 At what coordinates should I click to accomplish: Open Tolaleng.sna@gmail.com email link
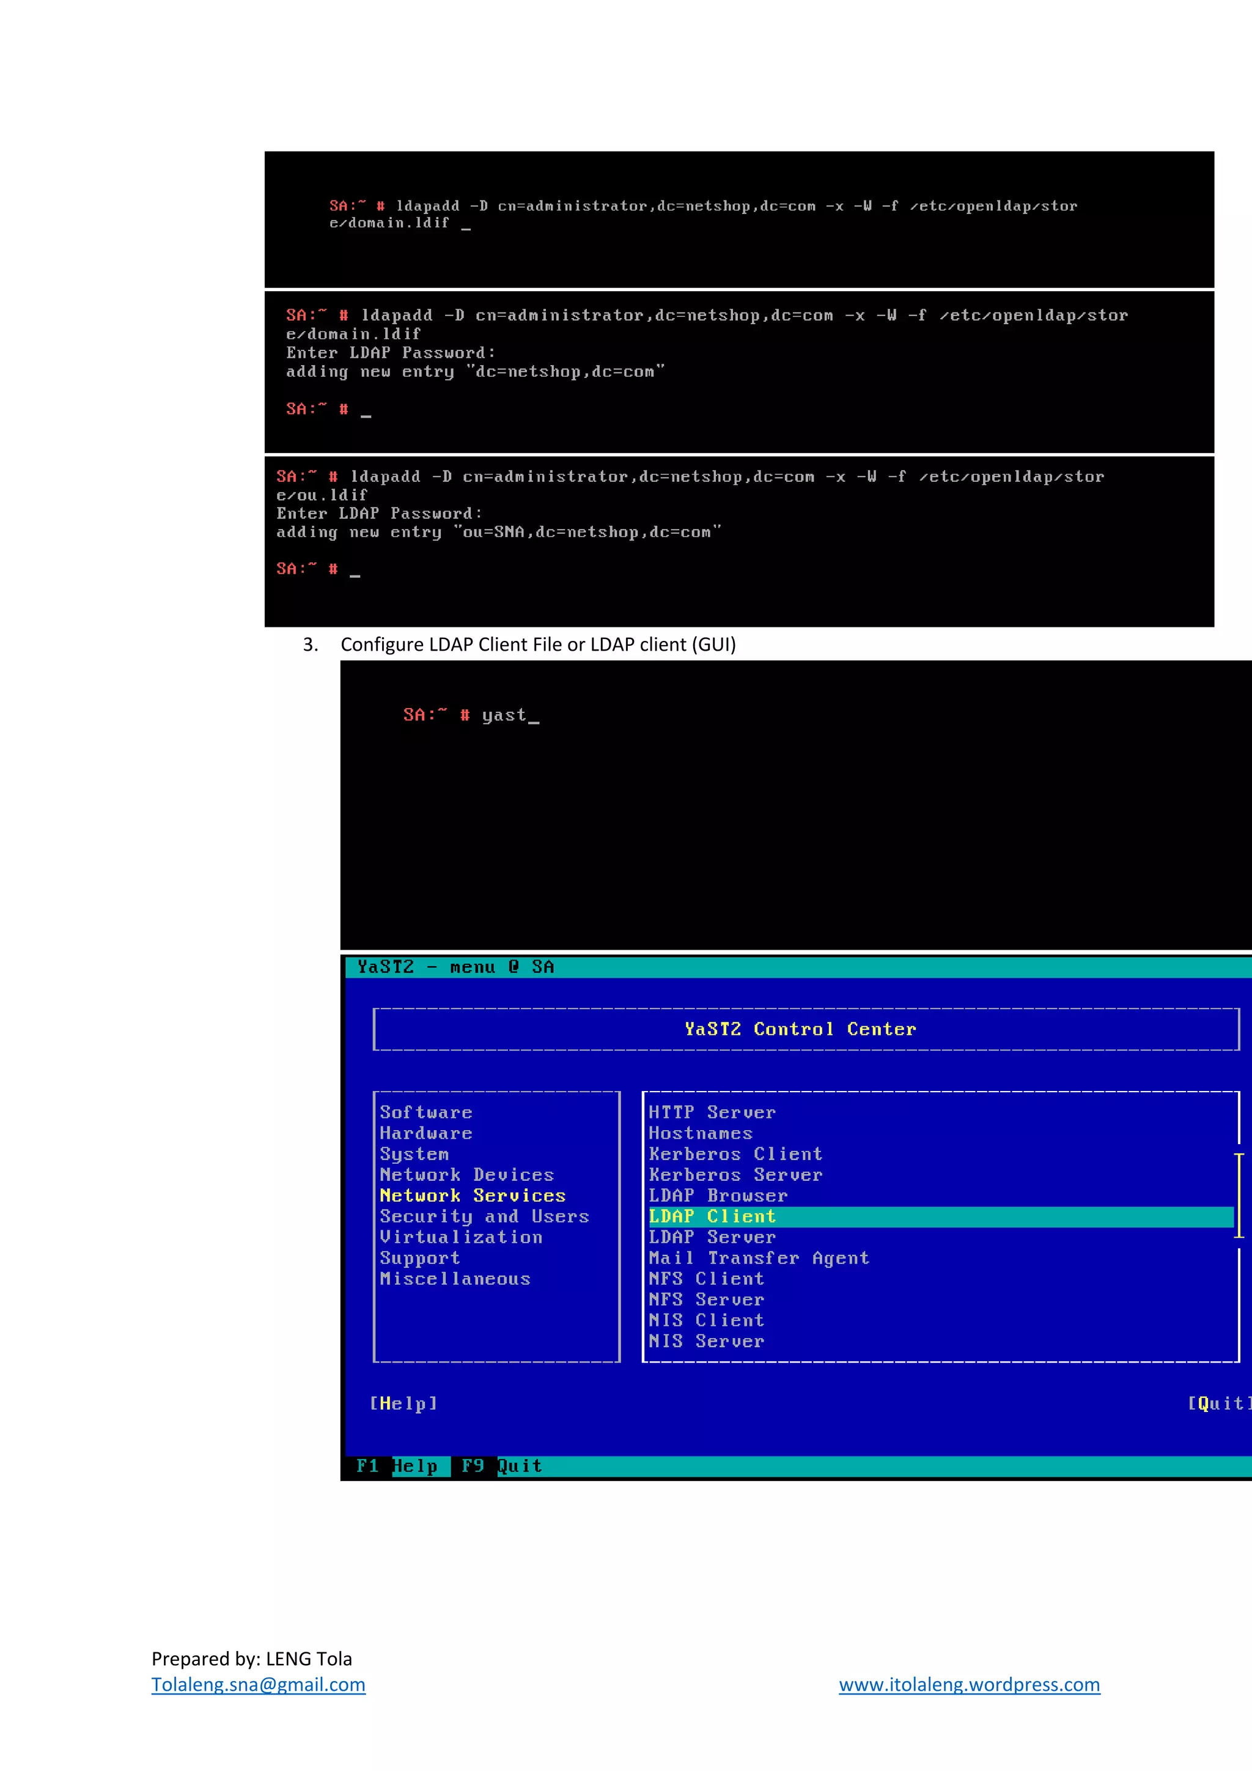258,1685
